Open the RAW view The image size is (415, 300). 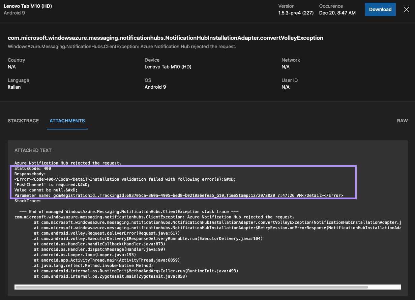(402, 121)
